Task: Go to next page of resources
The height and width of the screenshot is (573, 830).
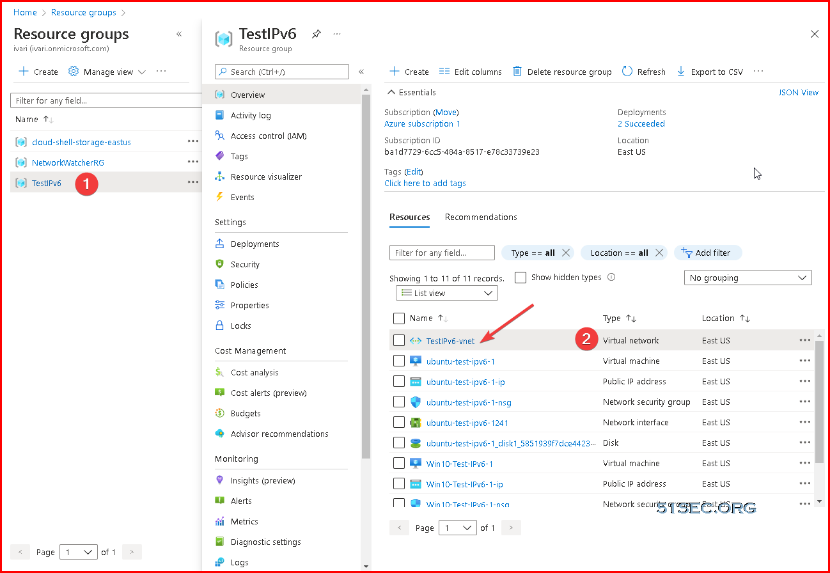Action: pos(511,528)
